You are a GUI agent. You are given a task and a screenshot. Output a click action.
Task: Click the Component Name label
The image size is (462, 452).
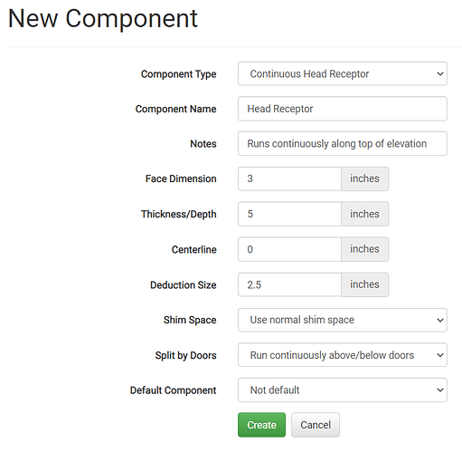[x=175, y=109]
